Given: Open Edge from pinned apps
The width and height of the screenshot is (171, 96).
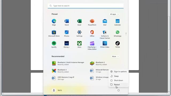Looking at the screenshot, I should click(x=54, y=22).
